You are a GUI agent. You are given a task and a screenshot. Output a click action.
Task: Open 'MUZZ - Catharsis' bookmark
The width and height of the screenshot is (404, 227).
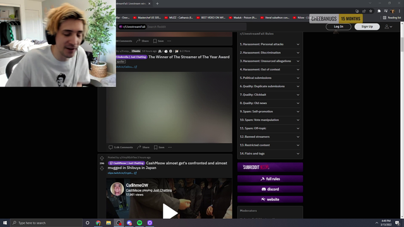coord(179,18)
